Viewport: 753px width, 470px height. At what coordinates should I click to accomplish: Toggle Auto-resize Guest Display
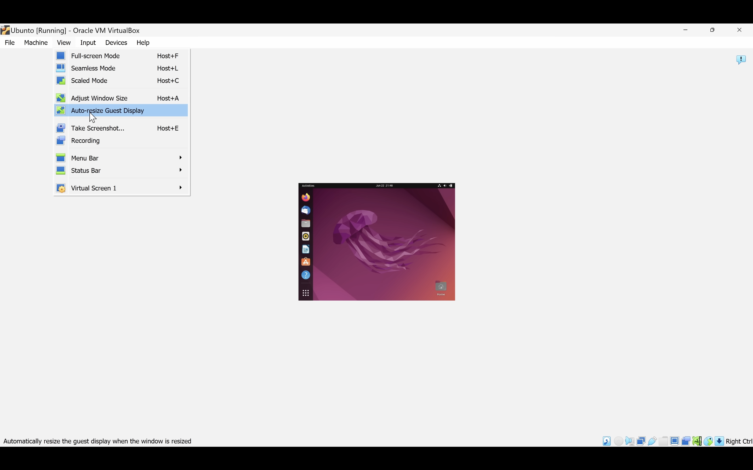click(107, 111)
